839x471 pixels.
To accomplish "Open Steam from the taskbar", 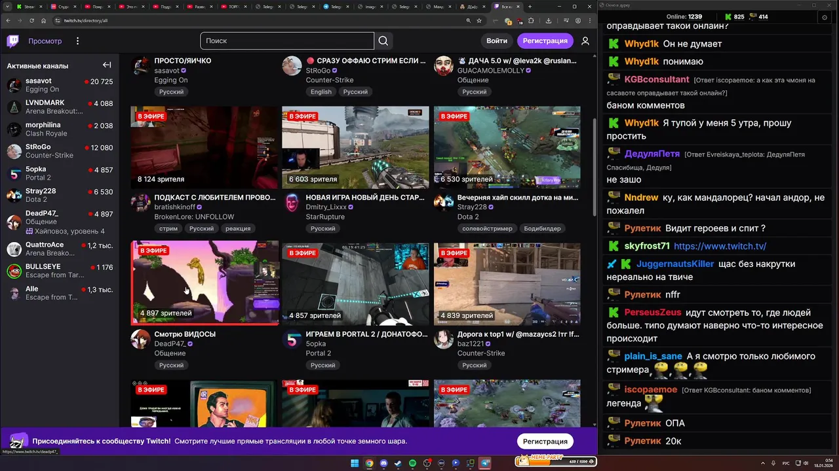I will point(398,463).
